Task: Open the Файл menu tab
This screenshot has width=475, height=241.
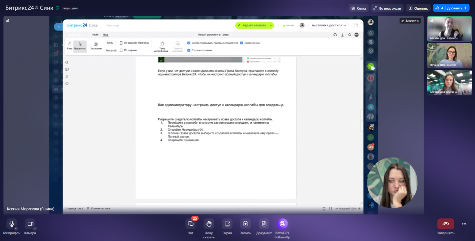Action: pyautogui.click(x=95, y=35)
